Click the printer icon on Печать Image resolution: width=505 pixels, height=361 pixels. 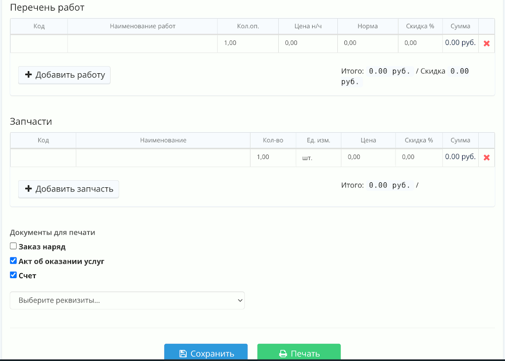[x=283, y=353]
